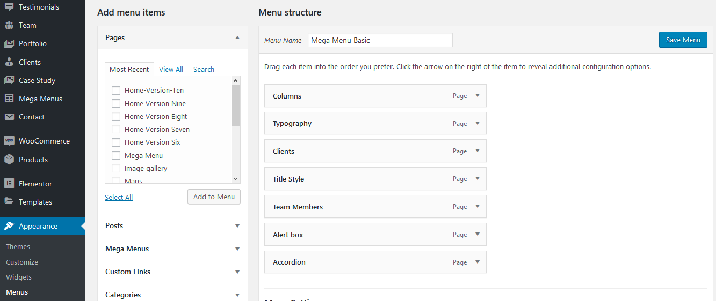Expand the Columns menu item arrow
Image resolution: width=716 pixels, height=301 pixels.
(477, 96)
